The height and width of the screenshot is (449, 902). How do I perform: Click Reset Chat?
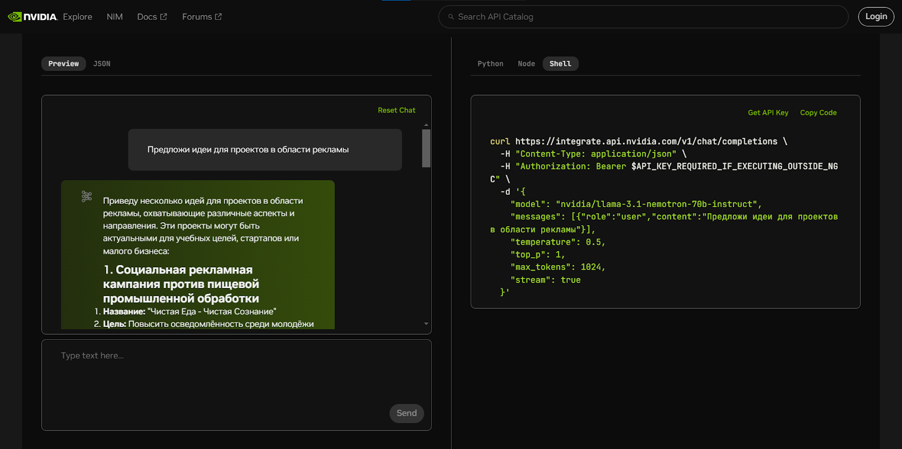pos(396,110)
